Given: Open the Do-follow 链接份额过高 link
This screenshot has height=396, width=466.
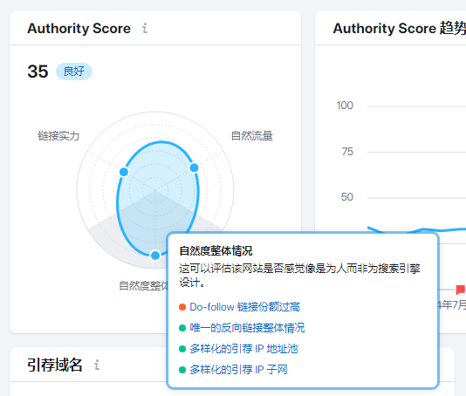Looking at the screenshot, I should tap(245, 307).
